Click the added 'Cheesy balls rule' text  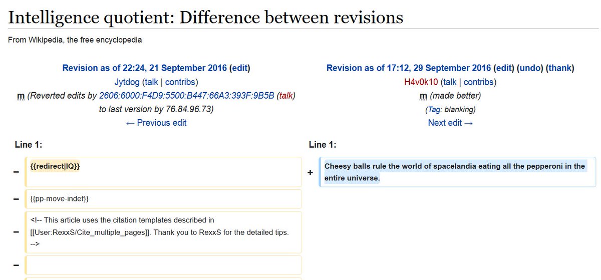(455, 172)
